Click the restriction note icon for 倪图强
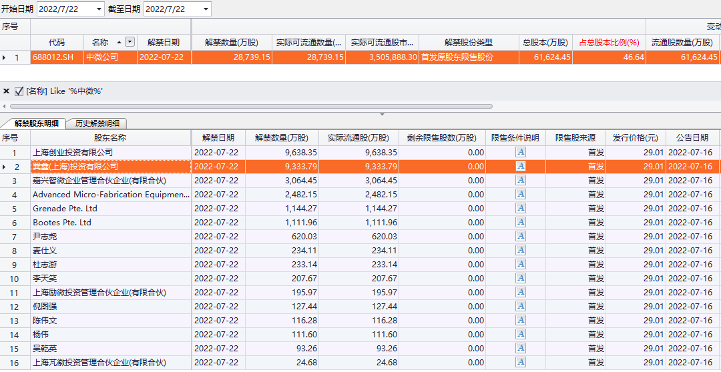721x372 pixels. click(521, 307)
